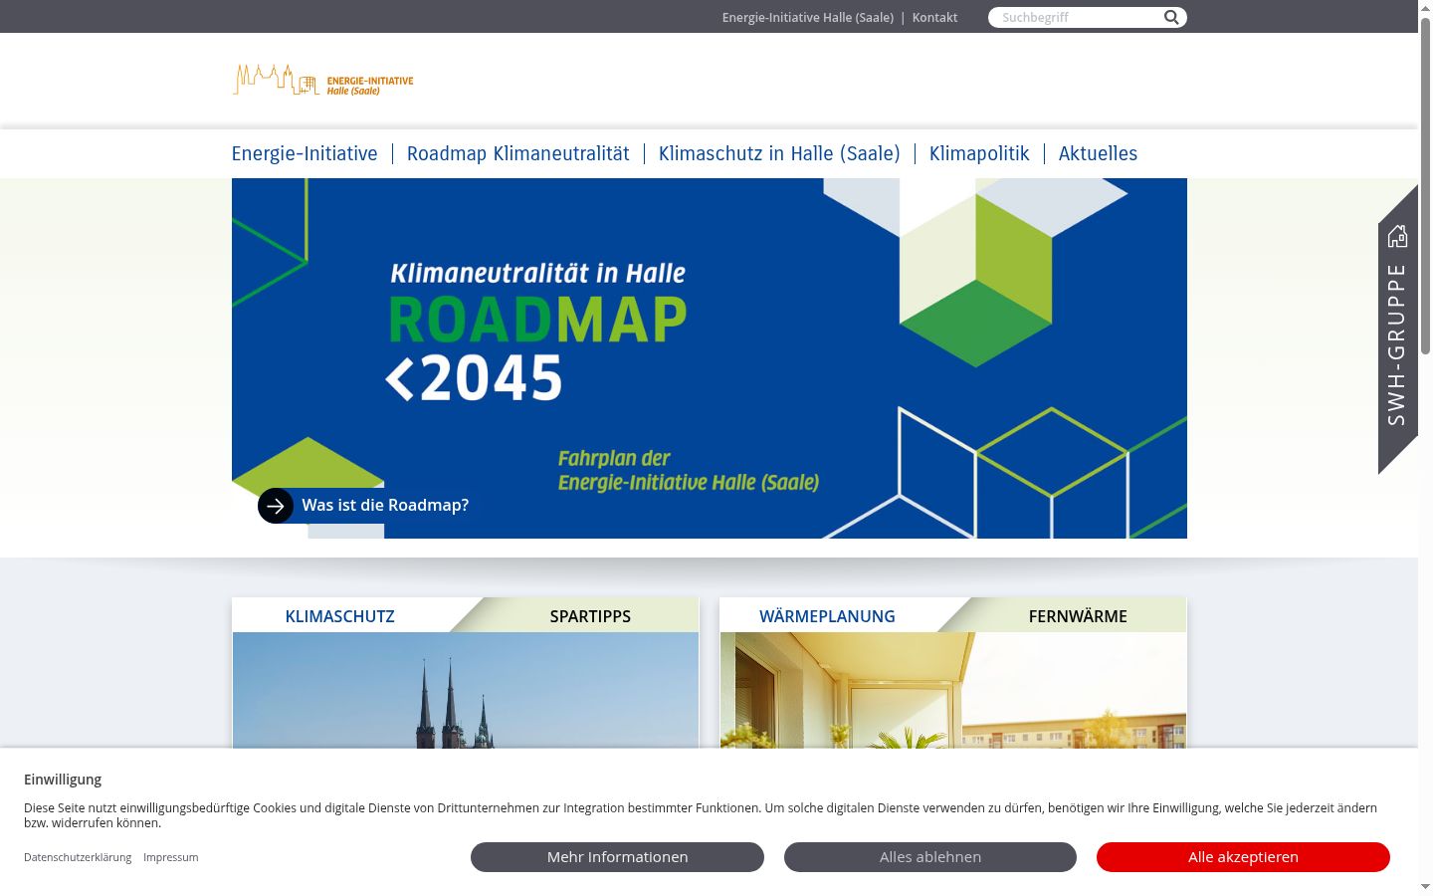Open the Aktuelles menu

(x=1098, y=153)
